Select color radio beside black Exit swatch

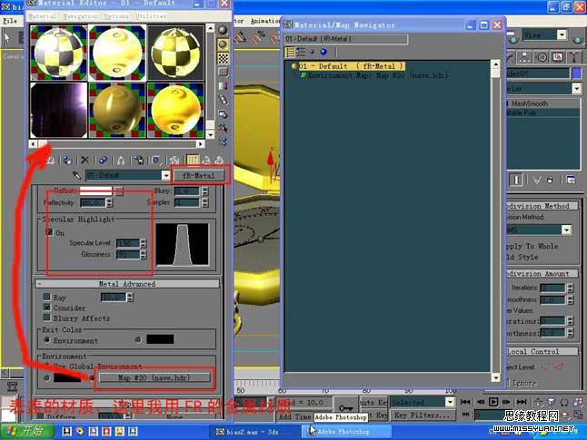click(138, 339)
